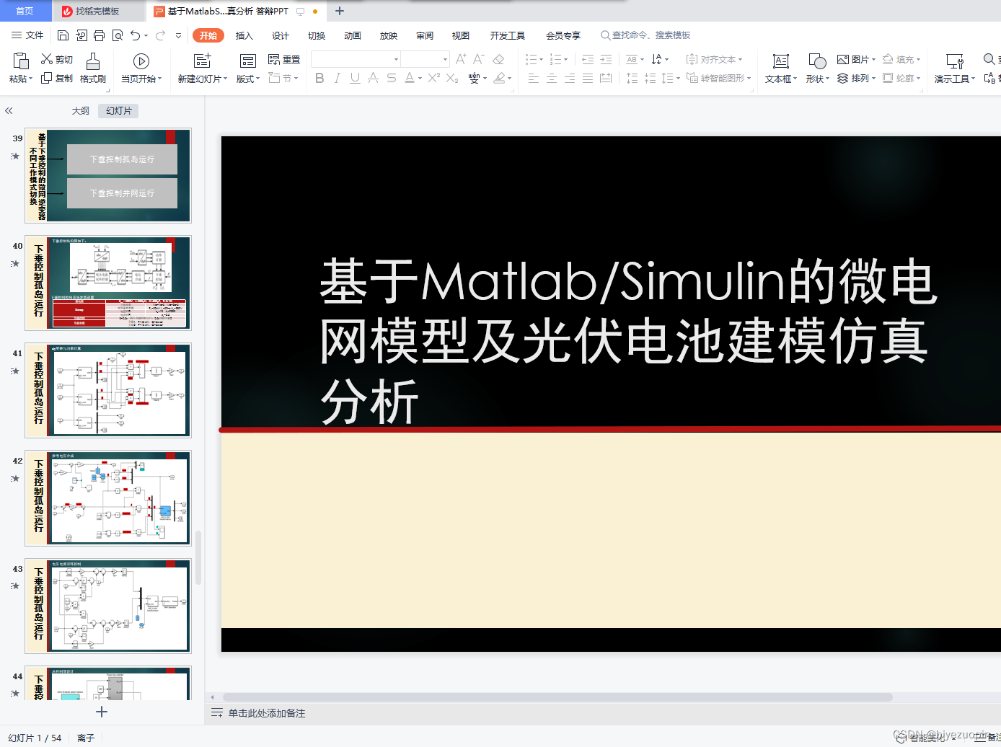Click the Arrange layers button
The height and width of the screenshot is (747, 1001).
[x=856, y=78]
